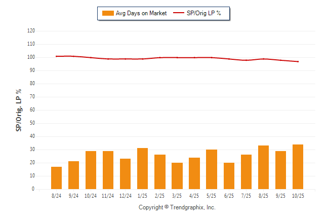
Task: Click the 120 value on the y-axis
Action: [31, 31]
